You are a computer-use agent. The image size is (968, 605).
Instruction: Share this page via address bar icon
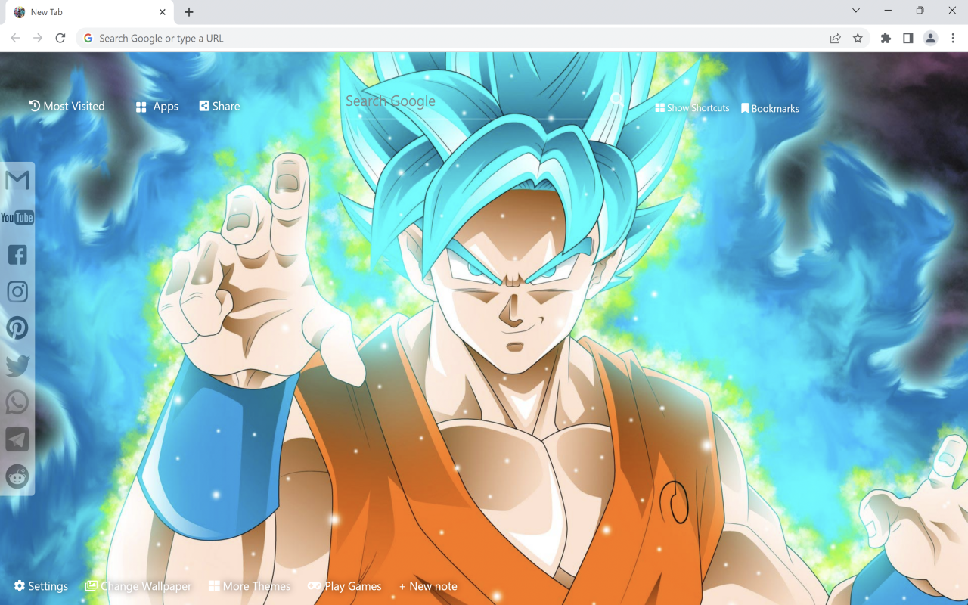tap(835, 38)
